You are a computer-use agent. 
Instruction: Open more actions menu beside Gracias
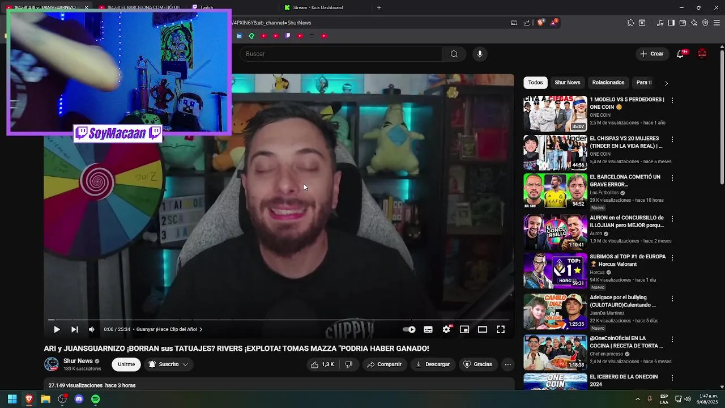[508, 364]
